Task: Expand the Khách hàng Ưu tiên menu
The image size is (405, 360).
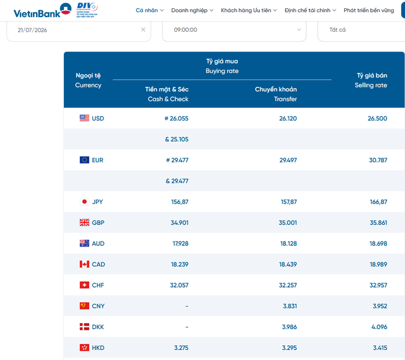Action: coord(249,10)
